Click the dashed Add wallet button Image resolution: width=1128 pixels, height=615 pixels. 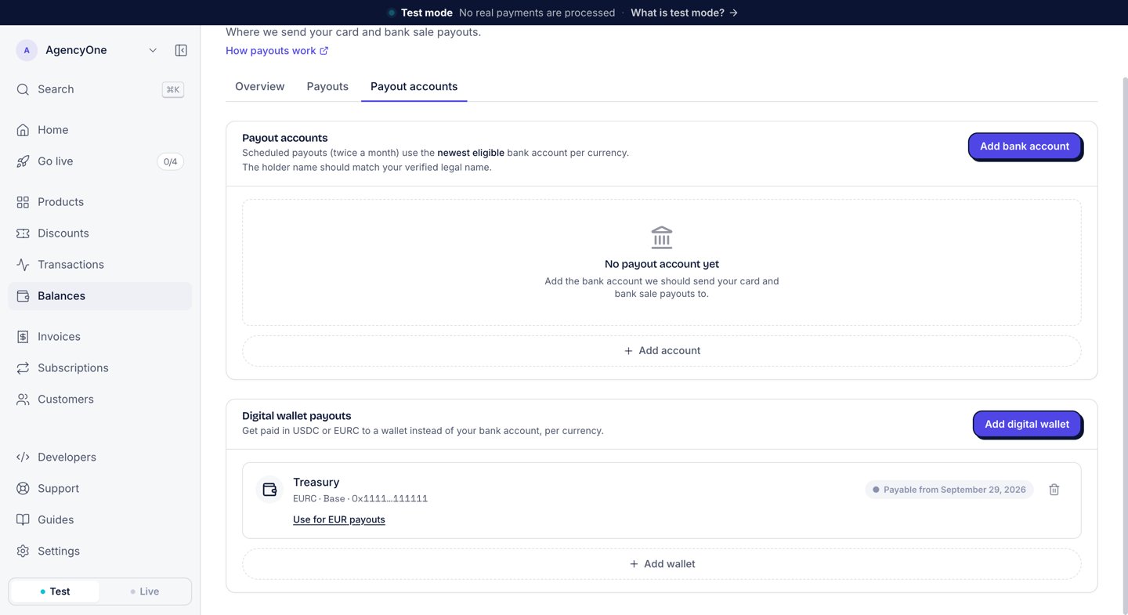pos(662,564)
